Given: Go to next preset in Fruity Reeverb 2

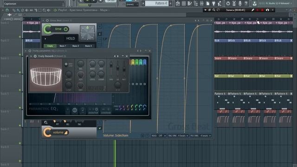Looking at the screenshot, I should [118, 56].
